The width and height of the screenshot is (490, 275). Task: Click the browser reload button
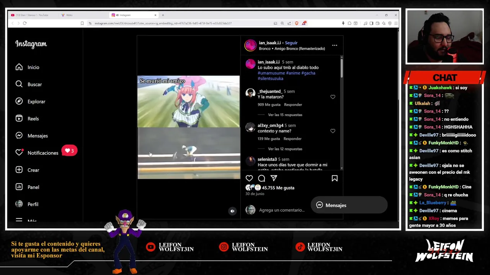tap(24, 23)
